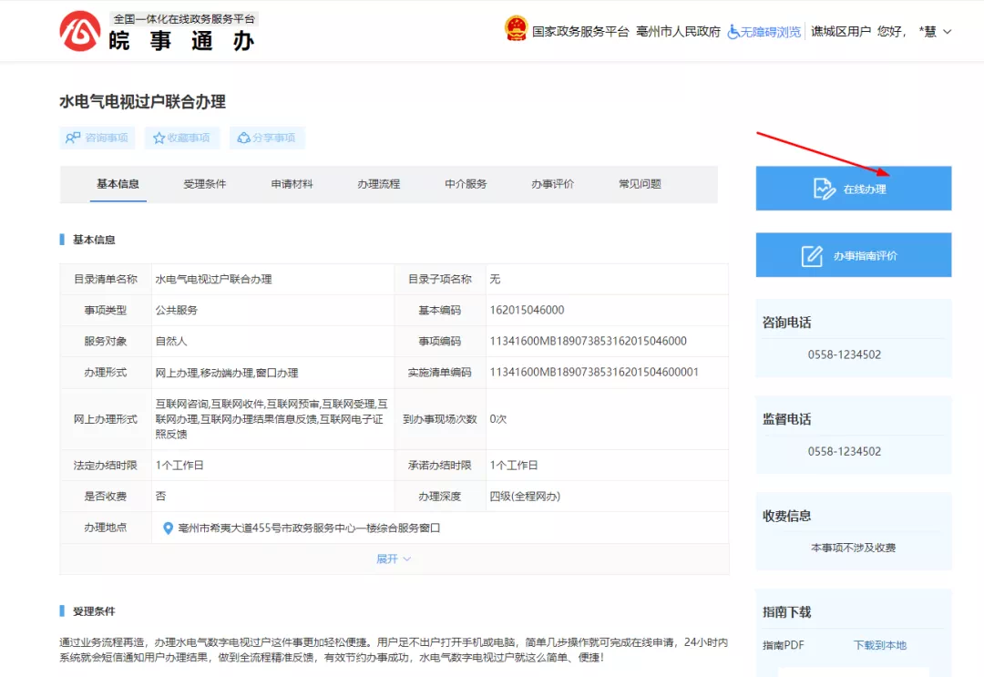View the 办事评价 tab
The image size is (984, 677).
point(552,184)
